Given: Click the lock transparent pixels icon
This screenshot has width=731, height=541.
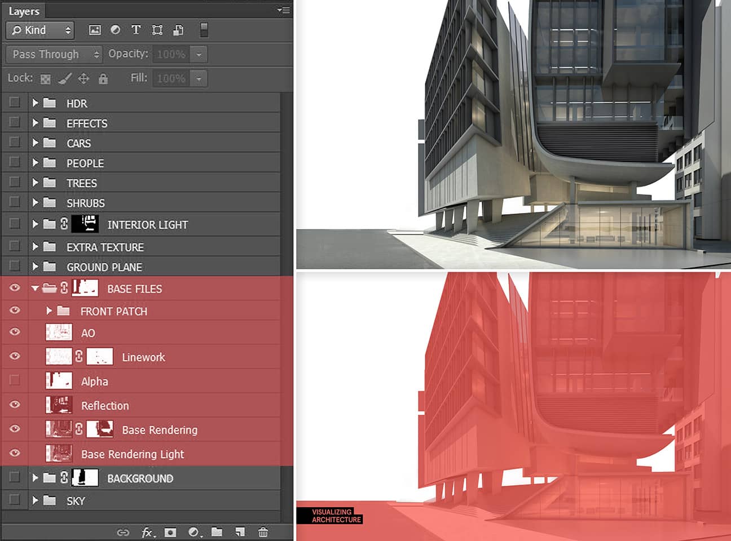Looking at the screenshot, I should tap(45, 78).
